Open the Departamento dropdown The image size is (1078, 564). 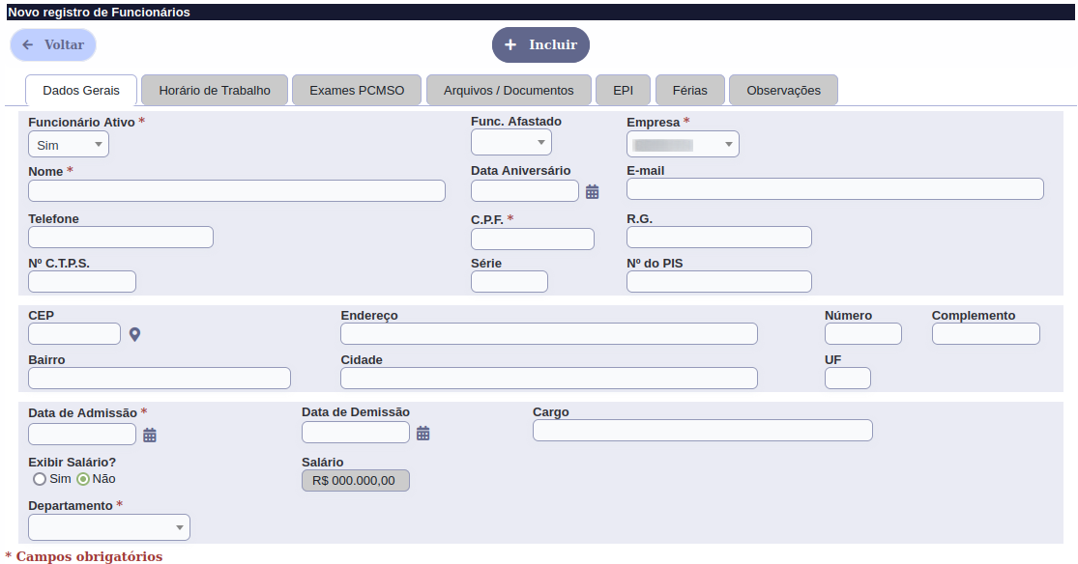click(x=109, y=527)
